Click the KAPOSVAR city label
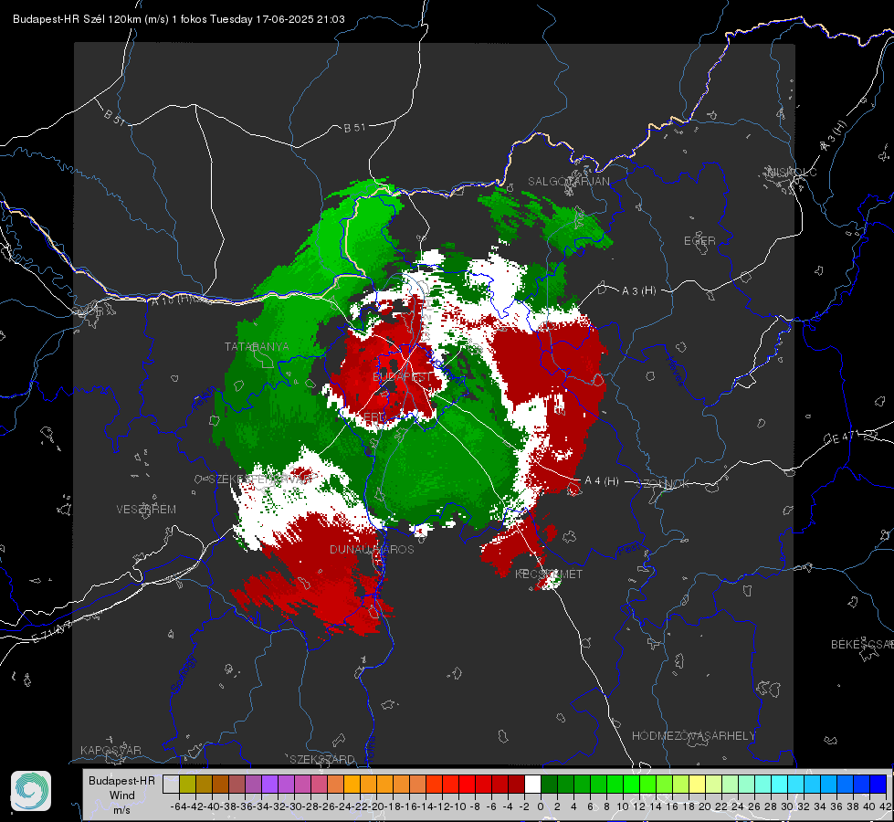This screenshot has width=894, height=822. tap(110, 750)
